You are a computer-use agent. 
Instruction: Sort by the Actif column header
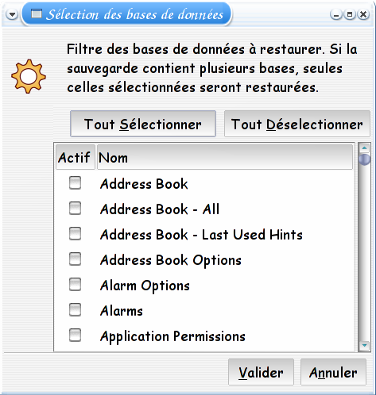click(76, 157)
